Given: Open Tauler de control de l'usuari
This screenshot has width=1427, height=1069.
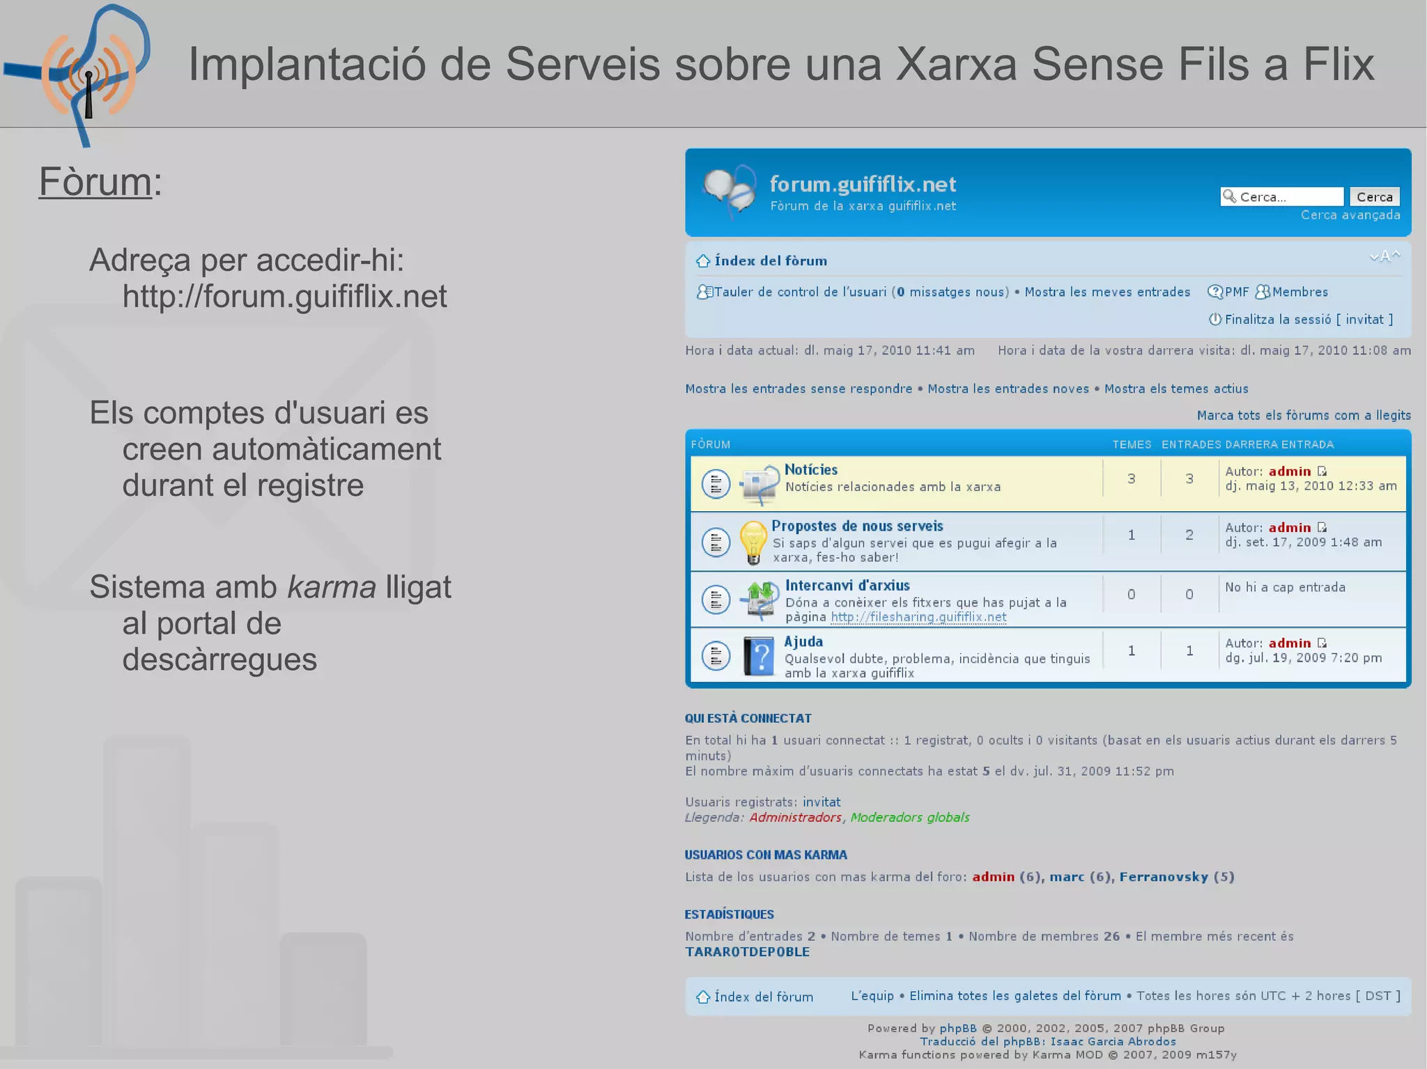Looking at the screenshot, I should [x=800, y=292].
